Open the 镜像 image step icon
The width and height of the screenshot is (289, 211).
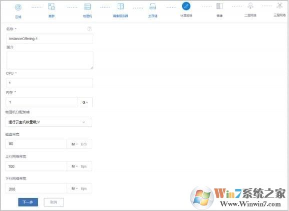[219, 6]
